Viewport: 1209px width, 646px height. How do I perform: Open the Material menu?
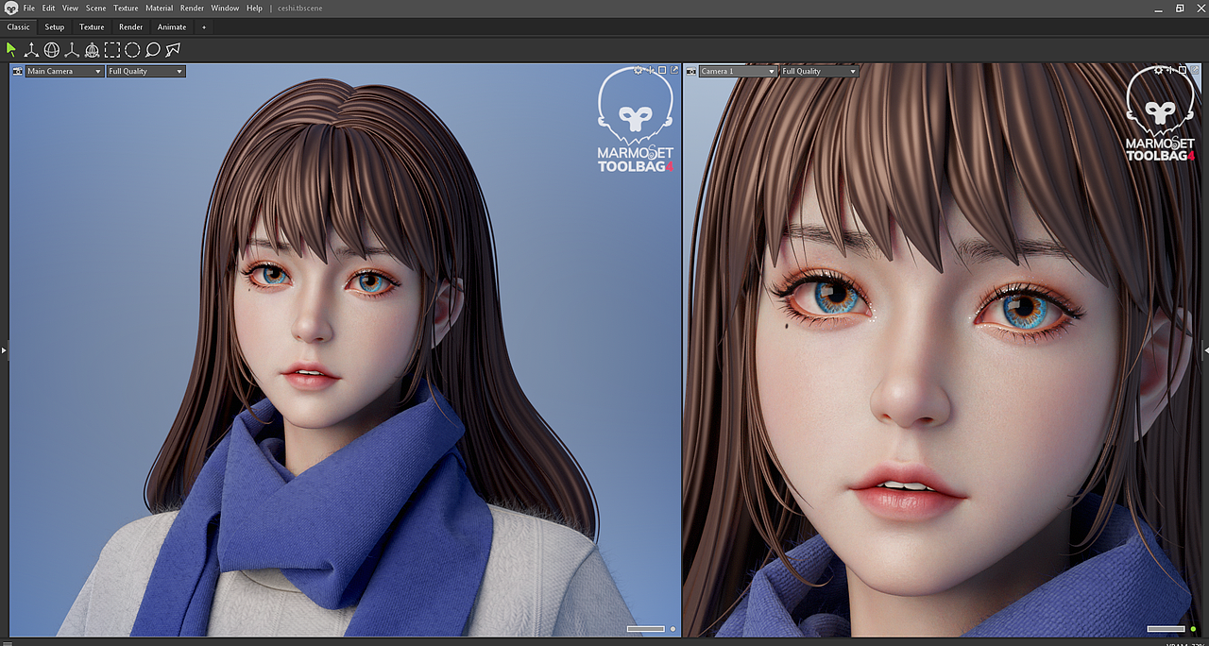point(159,8)
